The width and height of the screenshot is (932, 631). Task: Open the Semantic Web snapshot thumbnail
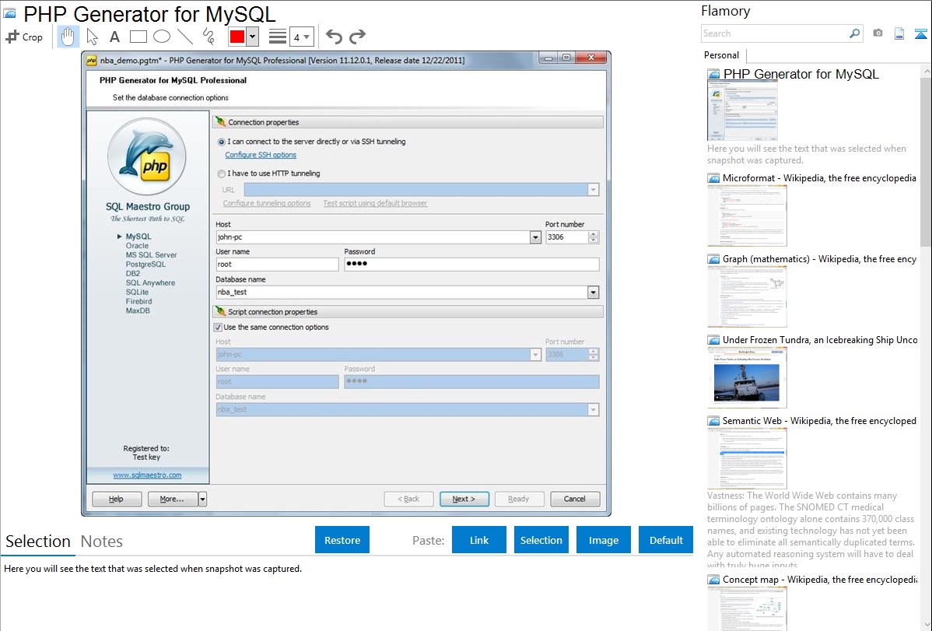[747, 458]
